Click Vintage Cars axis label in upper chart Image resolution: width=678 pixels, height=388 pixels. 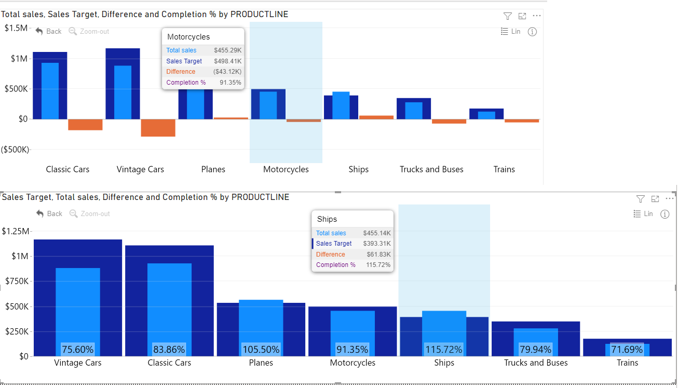140,169
